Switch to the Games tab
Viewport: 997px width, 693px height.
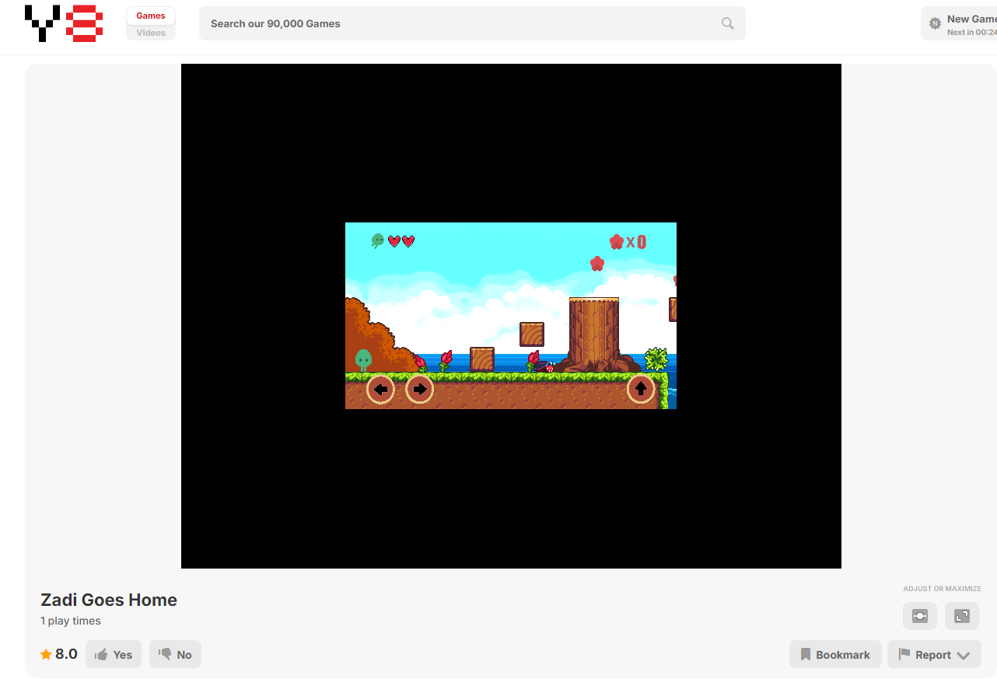pos(151,16)
